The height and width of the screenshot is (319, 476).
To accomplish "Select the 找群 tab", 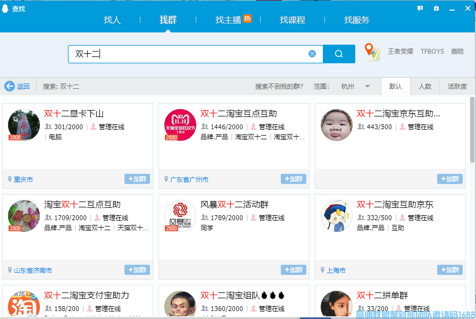I will click(168, 20).
